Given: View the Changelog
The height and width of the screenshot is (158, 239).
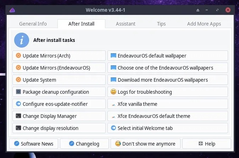Looking at the screenshot, I should (x=84, y=144).
